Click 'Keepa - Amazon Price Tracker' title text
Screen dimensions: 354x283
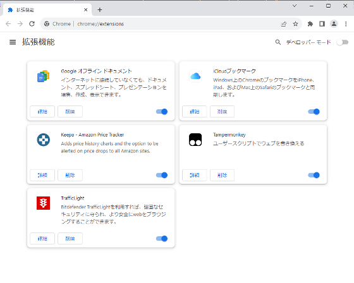[x=92, y=135]
